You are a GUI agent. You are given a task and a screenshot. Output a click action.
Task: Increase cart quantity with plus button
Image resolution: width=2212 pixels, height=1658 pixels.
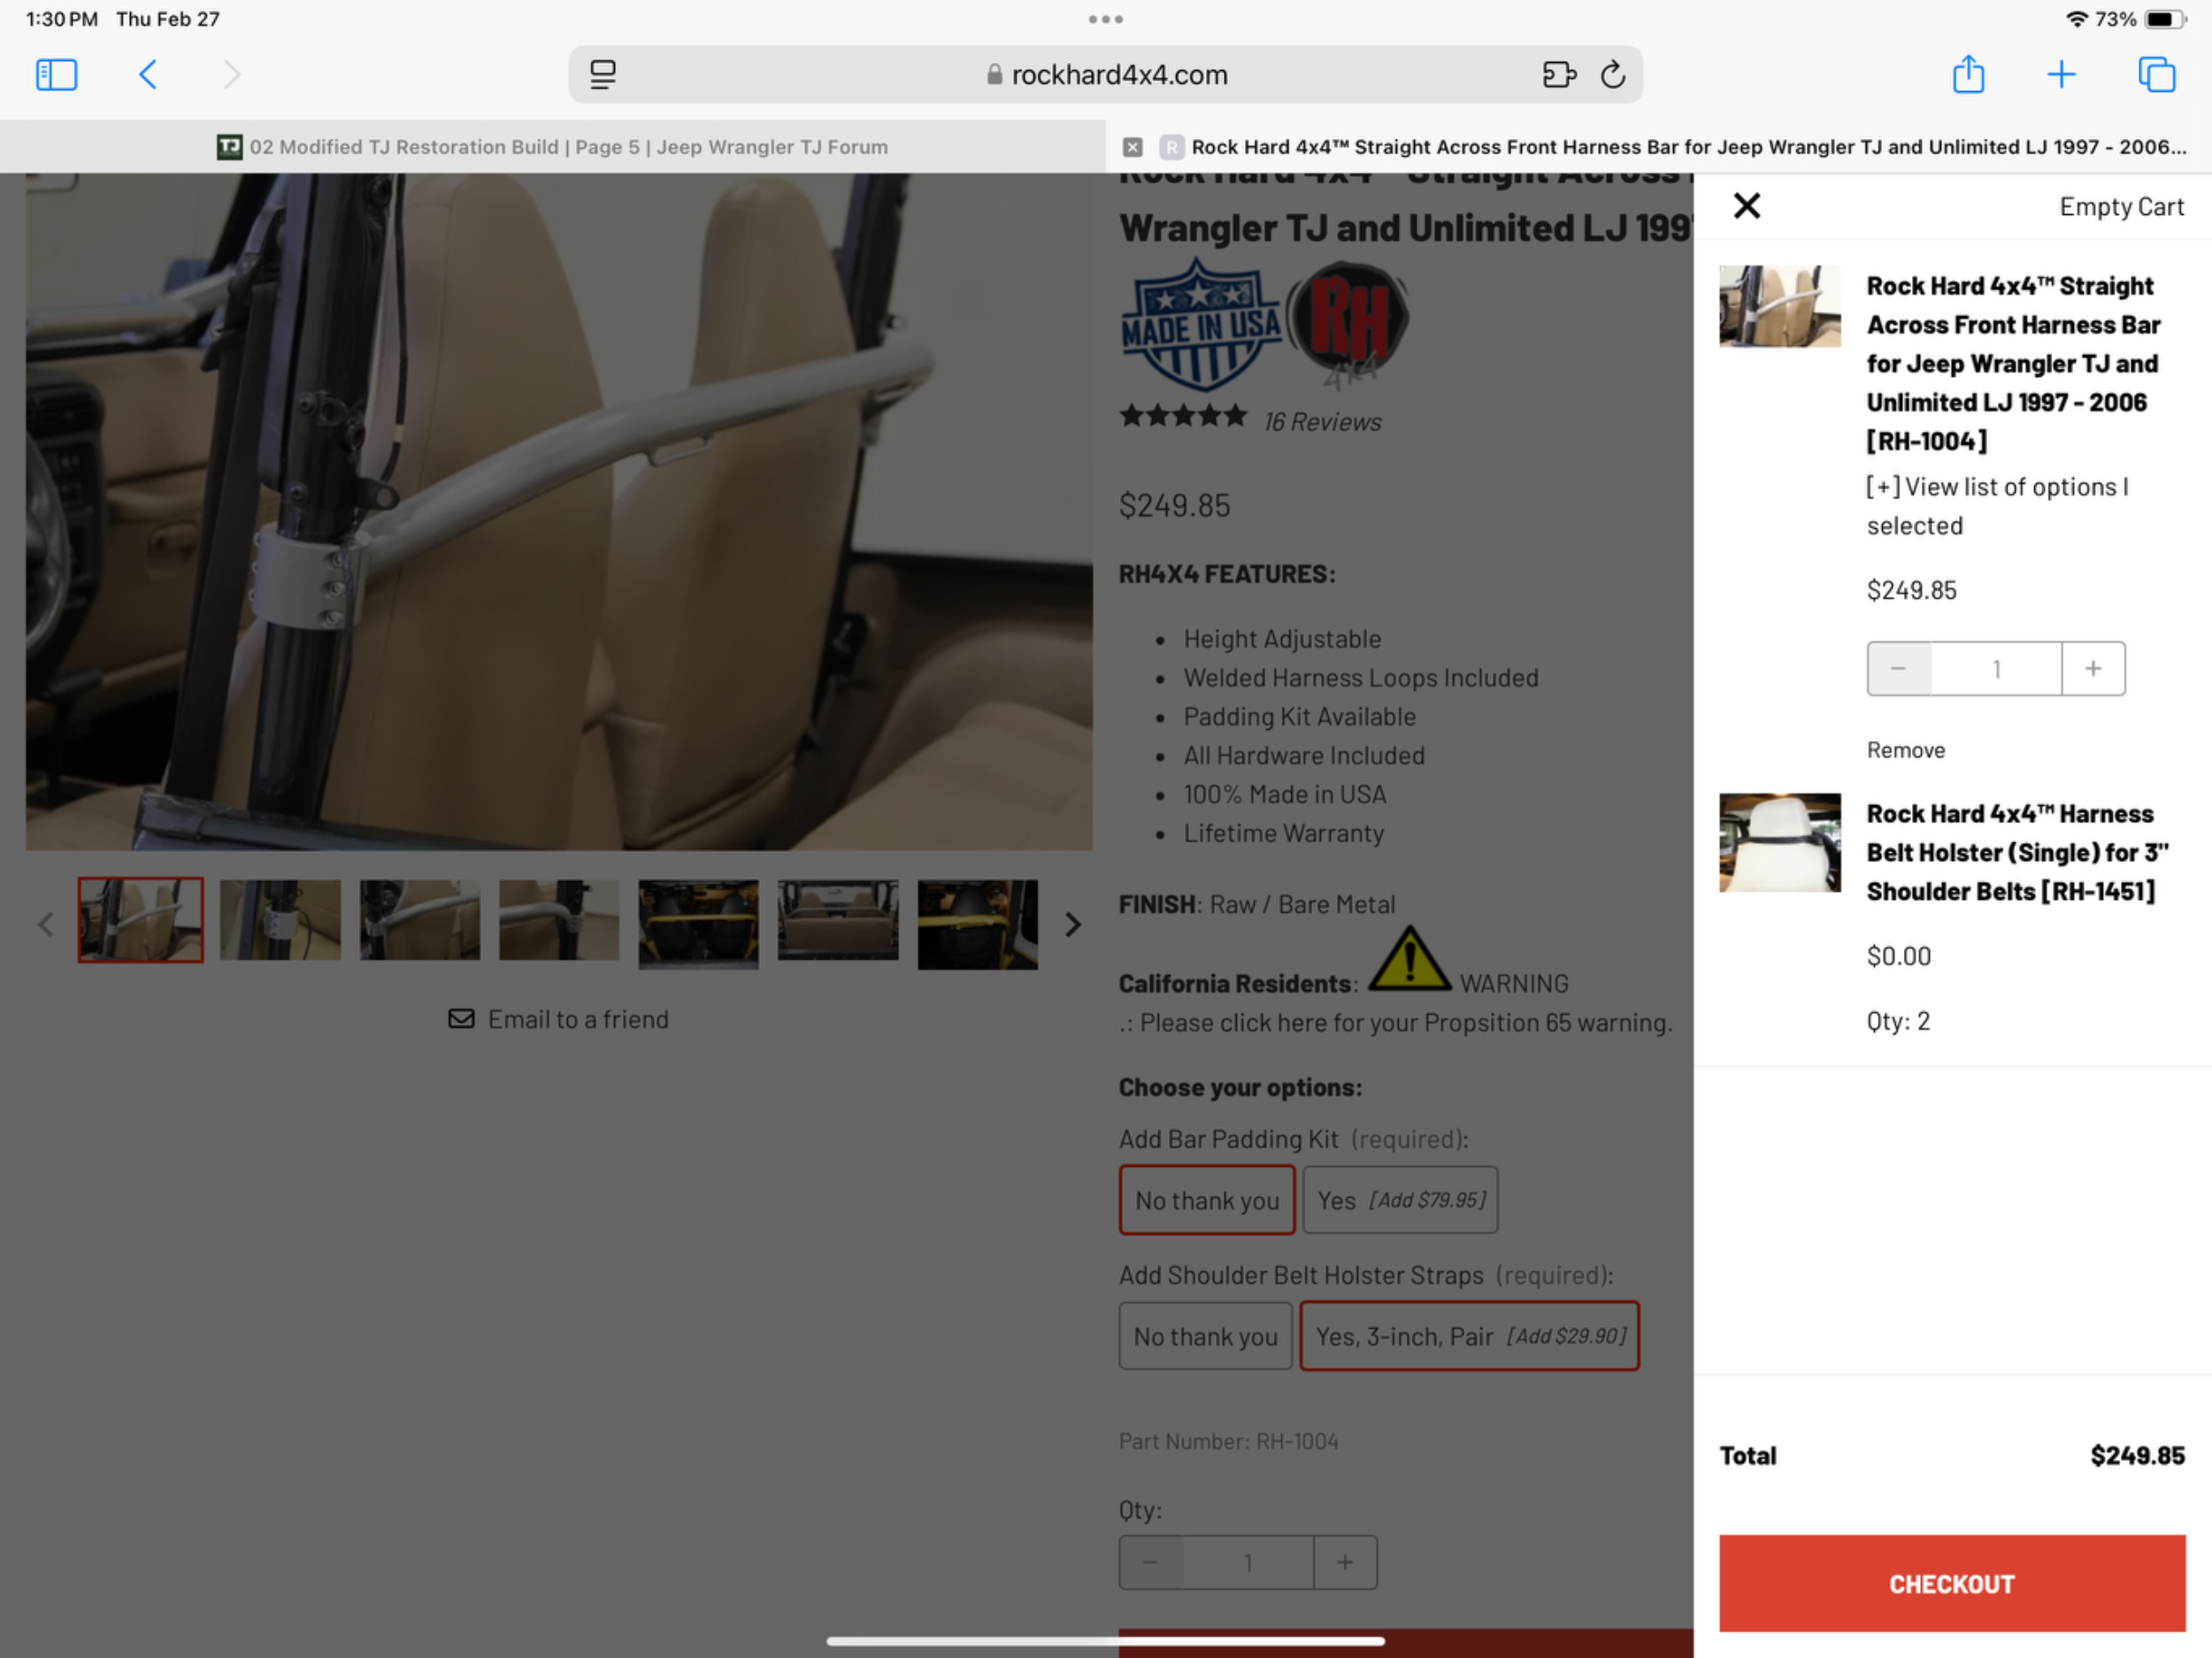[2092, 668]
